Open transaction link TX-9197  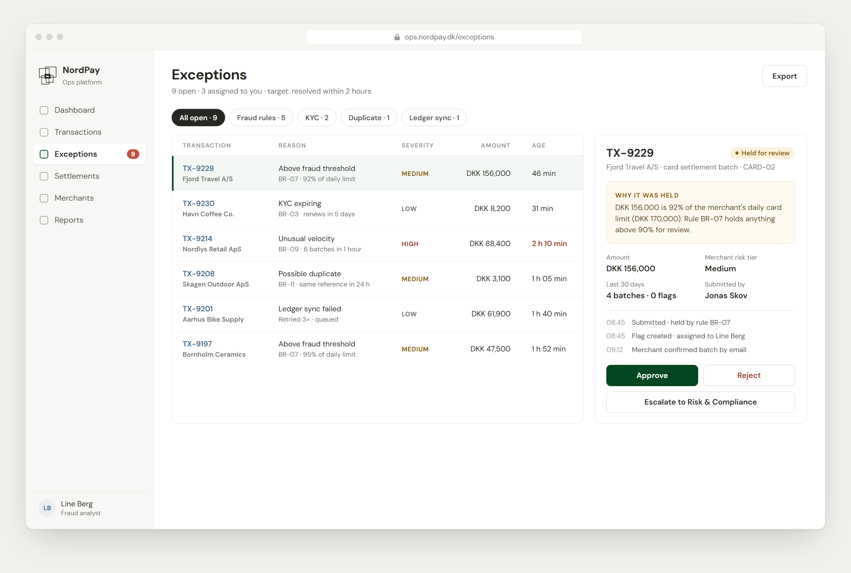pyautogui.click(x=197, y=344)
